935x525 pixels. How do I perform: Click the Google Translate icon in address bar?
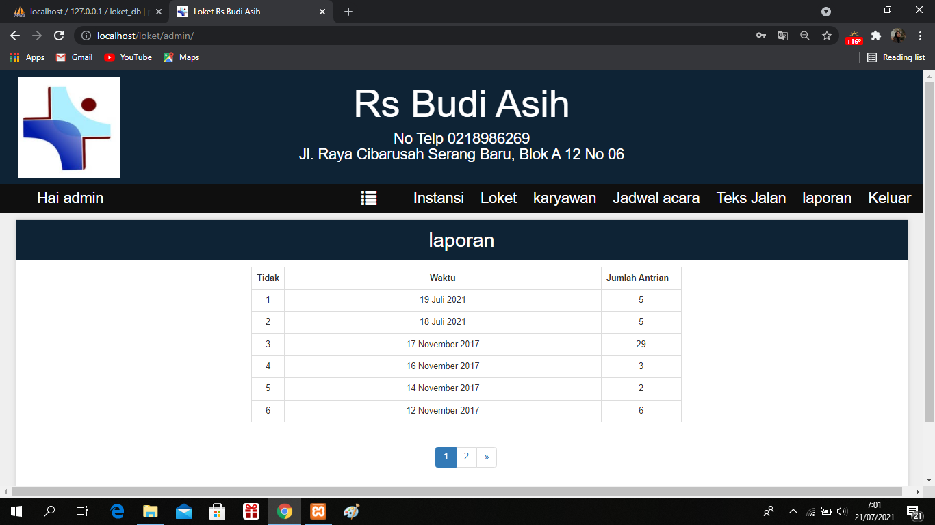click(x=782, y=35)
